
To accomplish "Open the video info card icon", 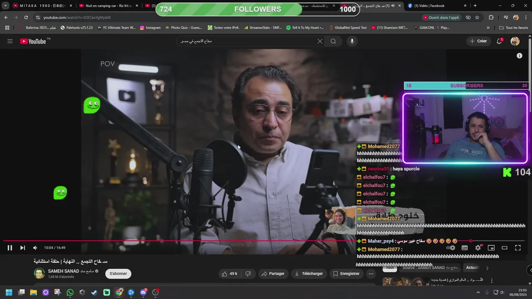I will [x=519, y=56].
